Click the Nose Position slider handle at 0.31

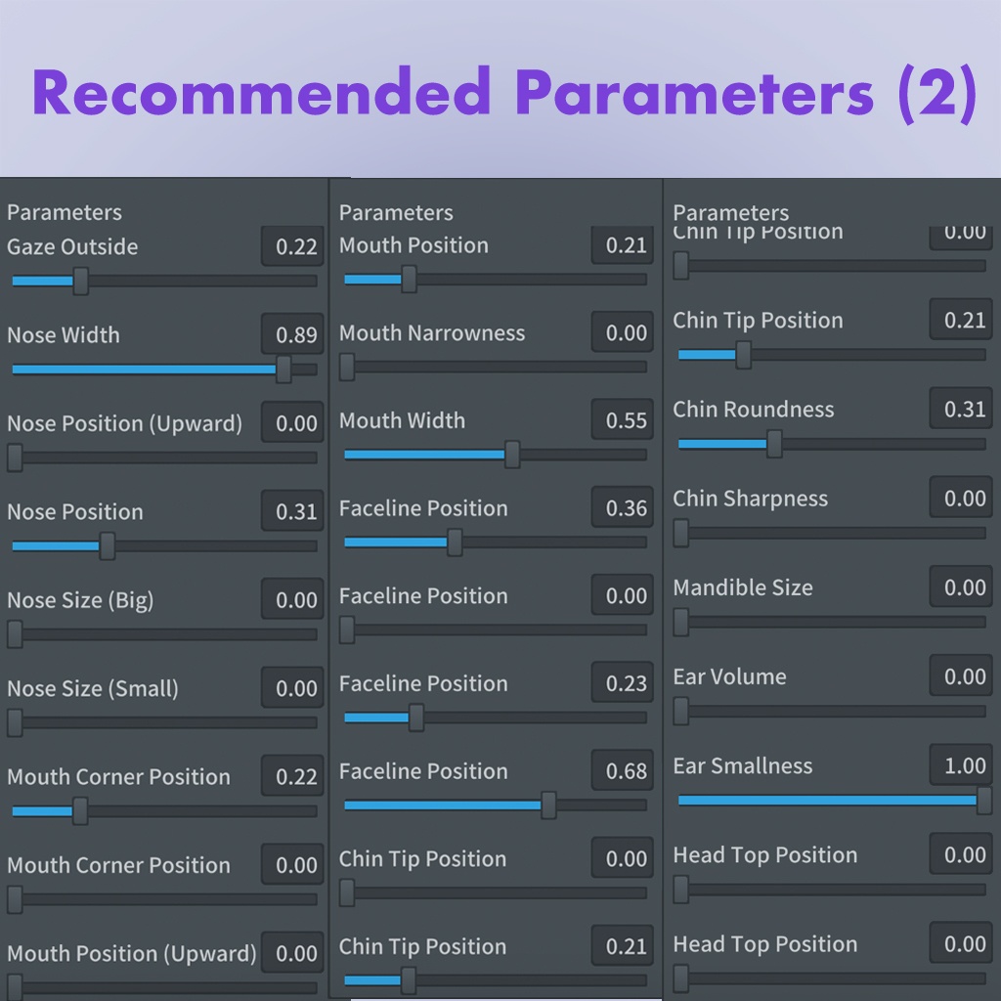(108, 546)
